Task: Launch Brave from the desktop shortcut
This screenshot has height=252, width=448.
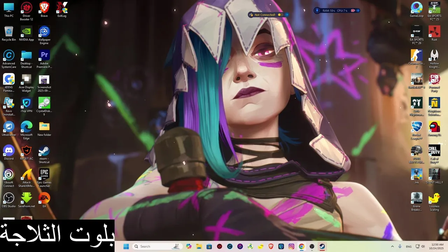Action: [44, 10]
